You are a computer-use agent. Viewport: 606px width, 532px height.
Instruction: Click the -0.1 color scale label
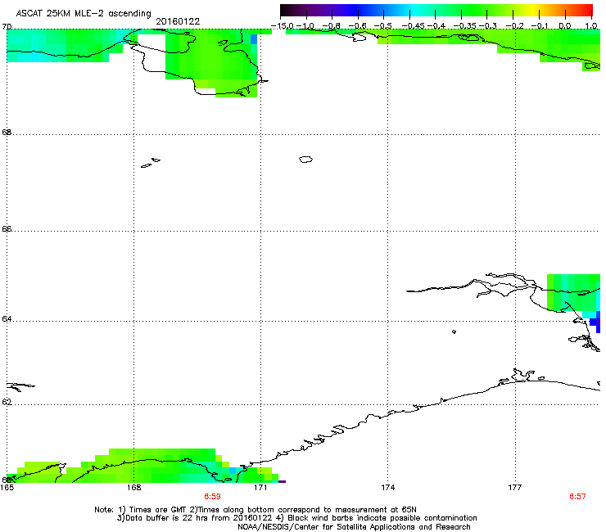[540, 26]
